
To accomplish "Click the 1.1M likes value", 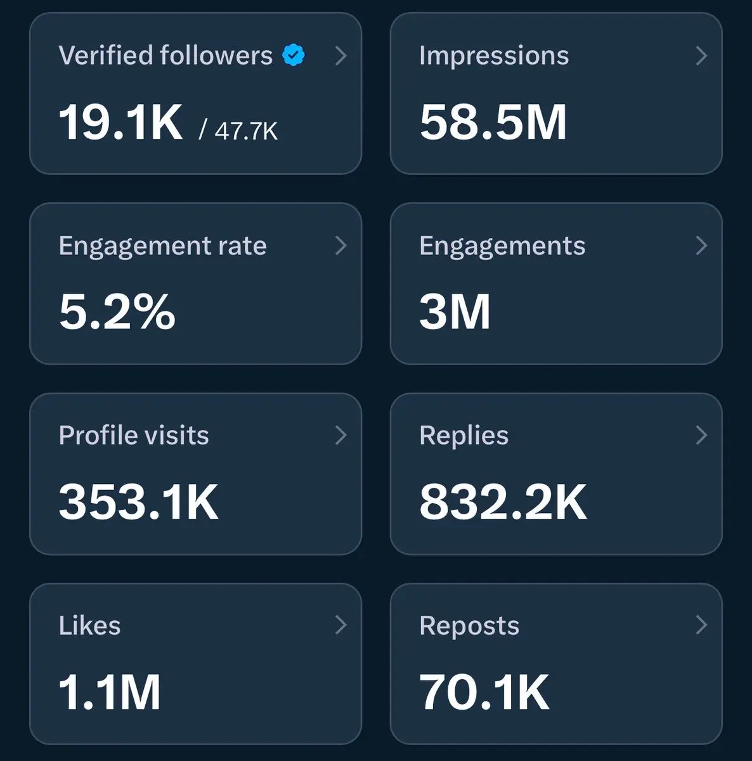I will pos(109,692).
